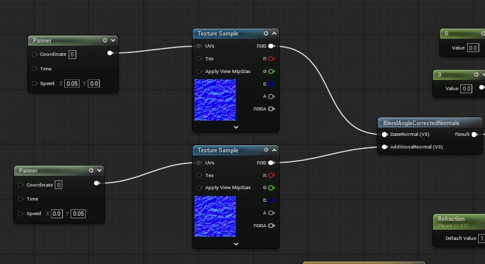Viewport: 485px width, 264px height.
Task: Click green G output pin on top Texture Sample
Action: (x=271, y=72)
